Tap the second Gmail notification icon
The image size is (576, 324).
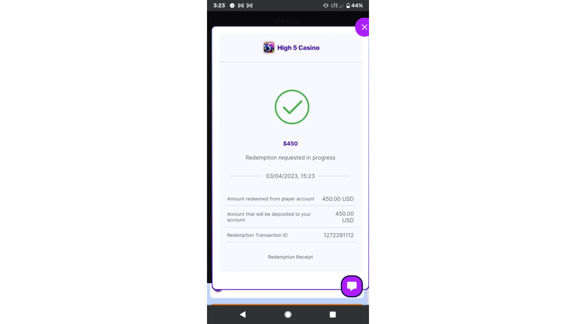tap(249, 6)
